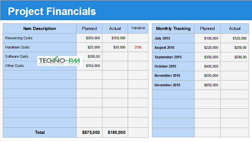This screenshot has width=252, height=142.
Task: Select the September 2015 month label
Action: 168,57
